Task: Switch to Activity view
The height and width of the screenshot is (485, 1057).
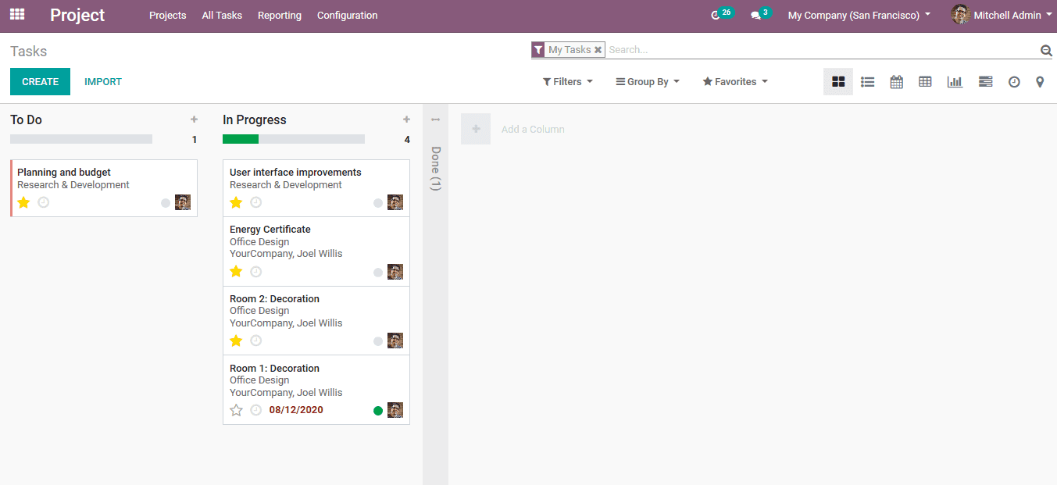Action: [1014, 81]
